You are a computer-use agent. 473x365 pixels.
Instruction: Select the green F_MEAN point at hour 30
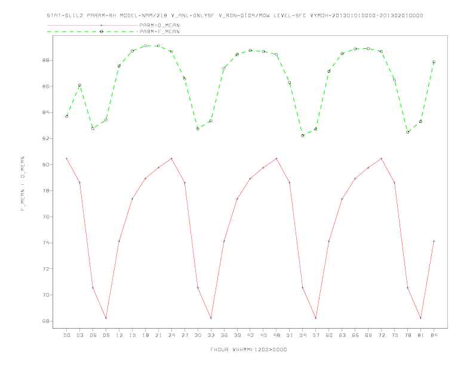tap(198, 129)
